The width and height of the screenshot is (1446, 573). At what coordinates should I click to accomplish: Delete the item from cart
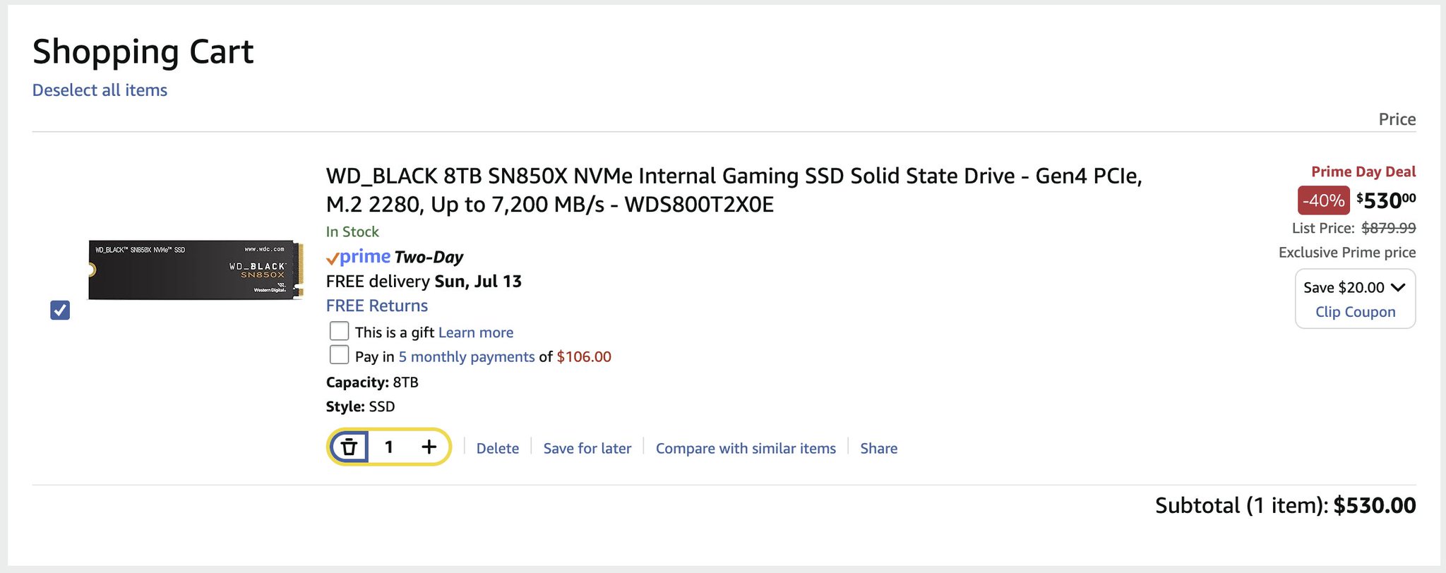(498, 448)
